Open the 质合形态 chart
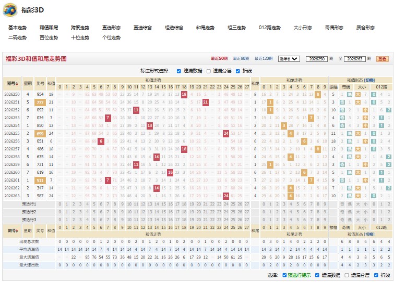394x282 pixels. [x=365, y=28]
